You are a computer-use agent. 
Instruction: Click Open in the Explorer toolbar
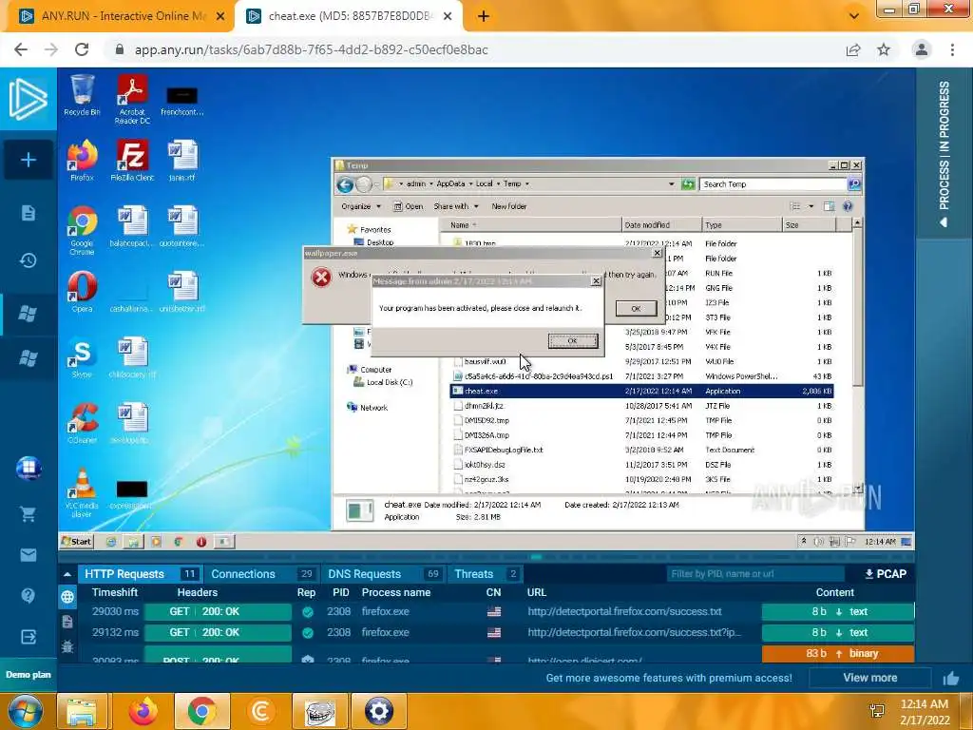(x=409, y=206)
